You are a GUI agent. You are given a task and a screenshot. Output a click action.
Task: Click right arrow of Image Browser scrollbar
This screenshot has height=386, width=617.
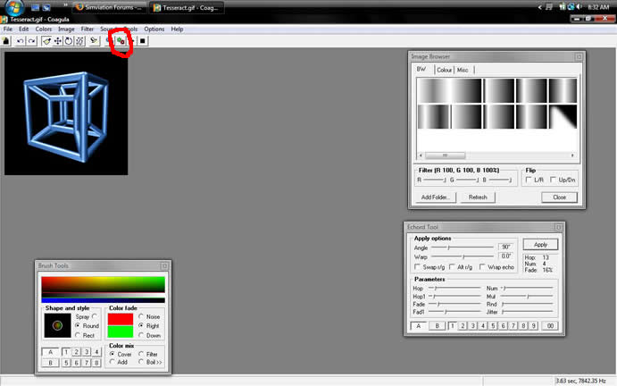(x=572, y=155)
